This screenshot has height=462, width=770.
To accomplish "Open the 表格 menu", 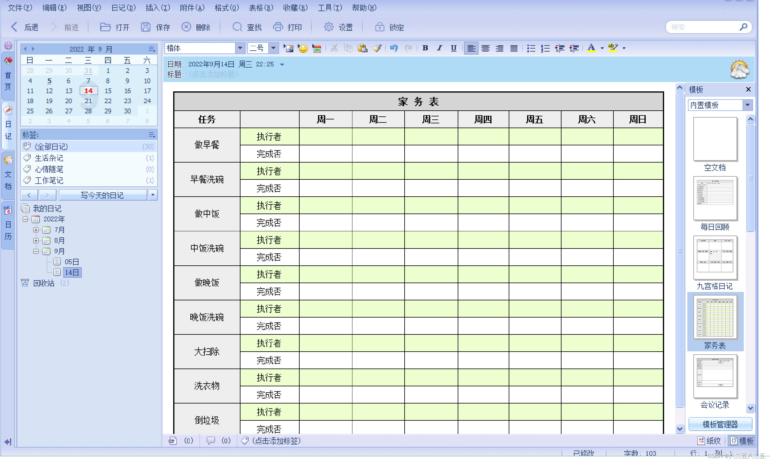I will [261, 8].
